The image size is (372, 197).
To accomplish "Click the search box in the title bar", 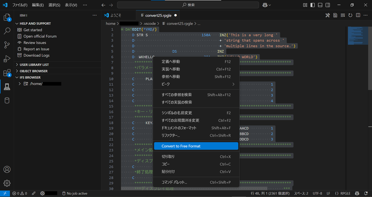I will tap(188, 5).
